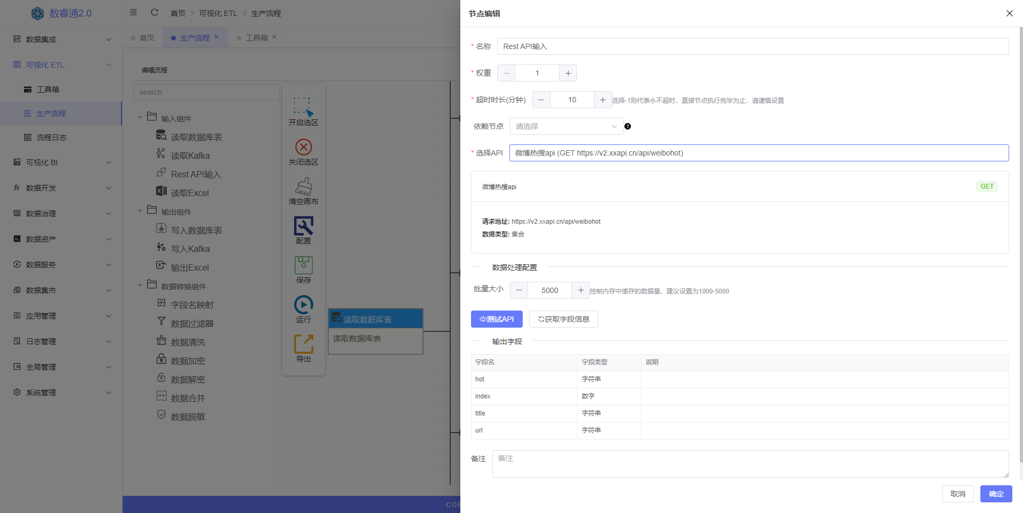The width and height of the screenshot is (1023, 513).
Task: Click the 获取字段信息 button
Action: point(564,319)
